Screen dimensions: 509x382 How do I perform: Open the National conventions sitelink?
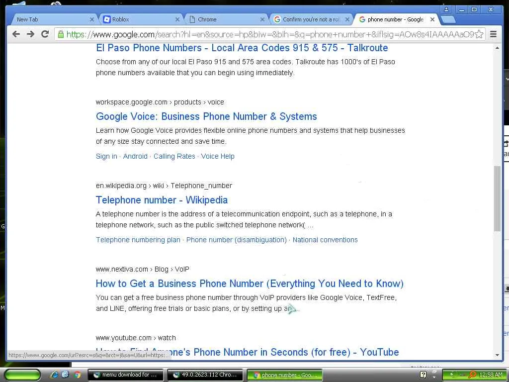(x=325, y=240)
